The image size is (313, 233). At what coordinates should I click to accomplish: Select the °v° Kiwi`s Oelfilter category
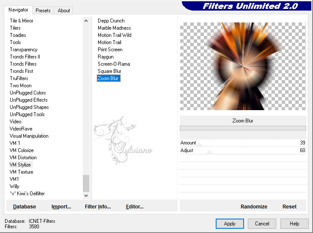pyautogui.click(x=27, y=194)
